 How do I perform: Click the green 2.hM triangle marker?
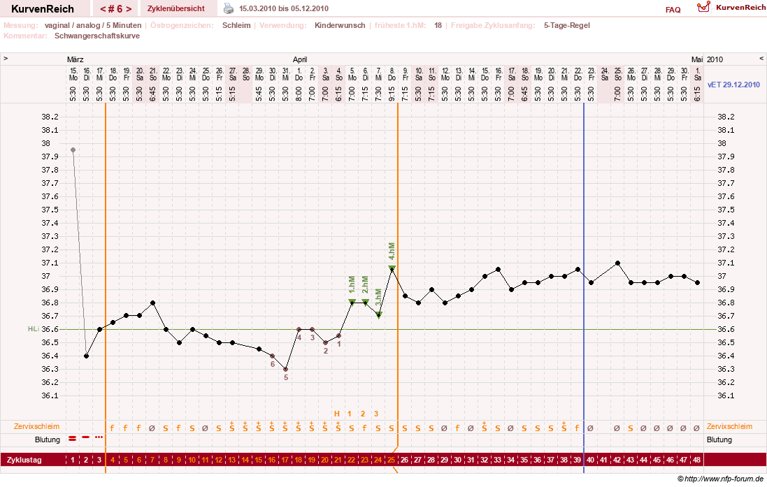pyautogui.click(x=366, y=302)
